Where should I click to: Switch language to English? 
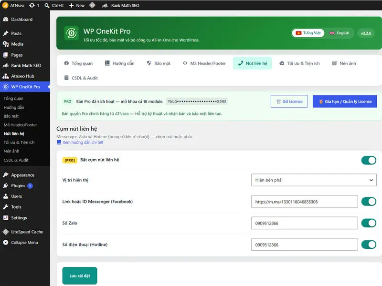(x=339, y=33)
